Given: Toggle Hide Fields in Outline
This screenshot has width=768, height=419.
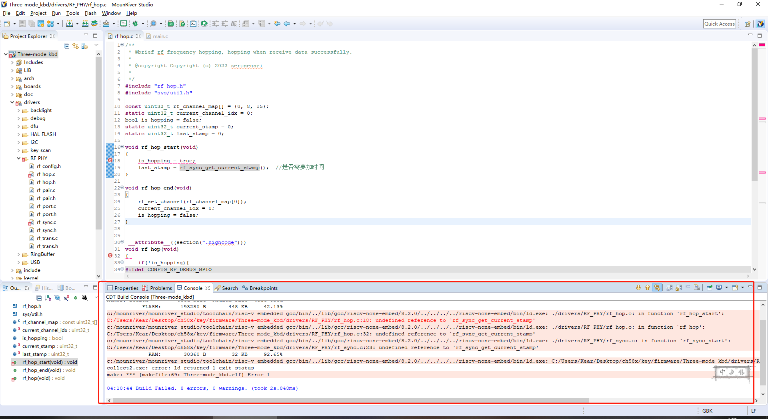Looking at the screenshot, I should point(57,298).
